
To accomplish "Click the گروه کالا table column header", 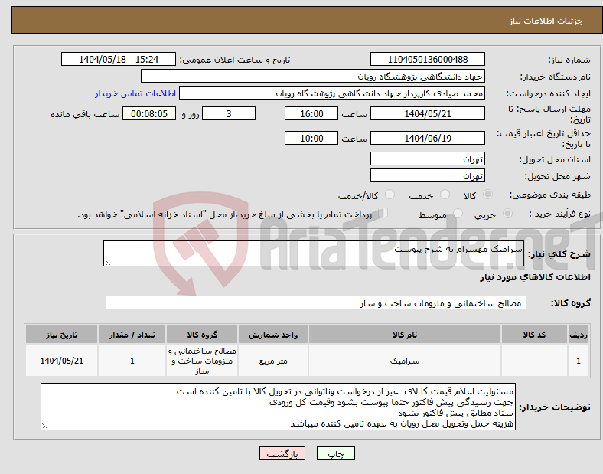I will [x=202, y=335].
